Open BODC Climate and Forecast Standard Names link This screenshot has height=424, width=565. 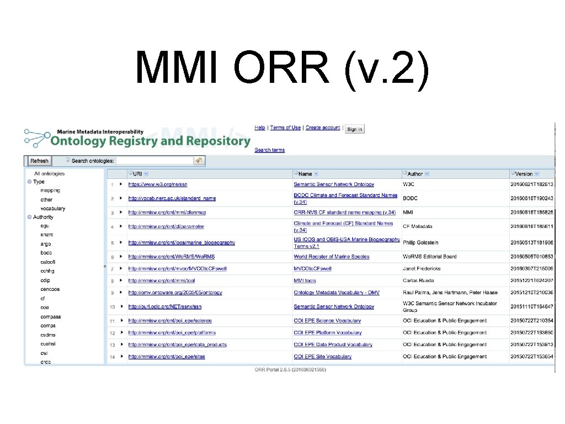(345, 198)
